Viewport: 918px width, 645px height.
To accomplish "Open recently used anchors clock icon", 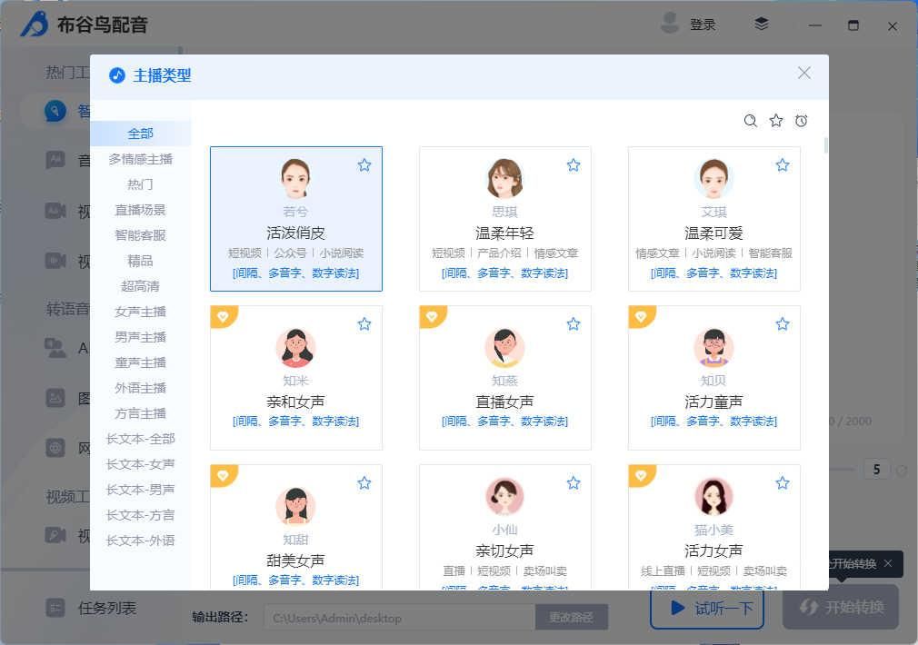I will coord(802,121).
